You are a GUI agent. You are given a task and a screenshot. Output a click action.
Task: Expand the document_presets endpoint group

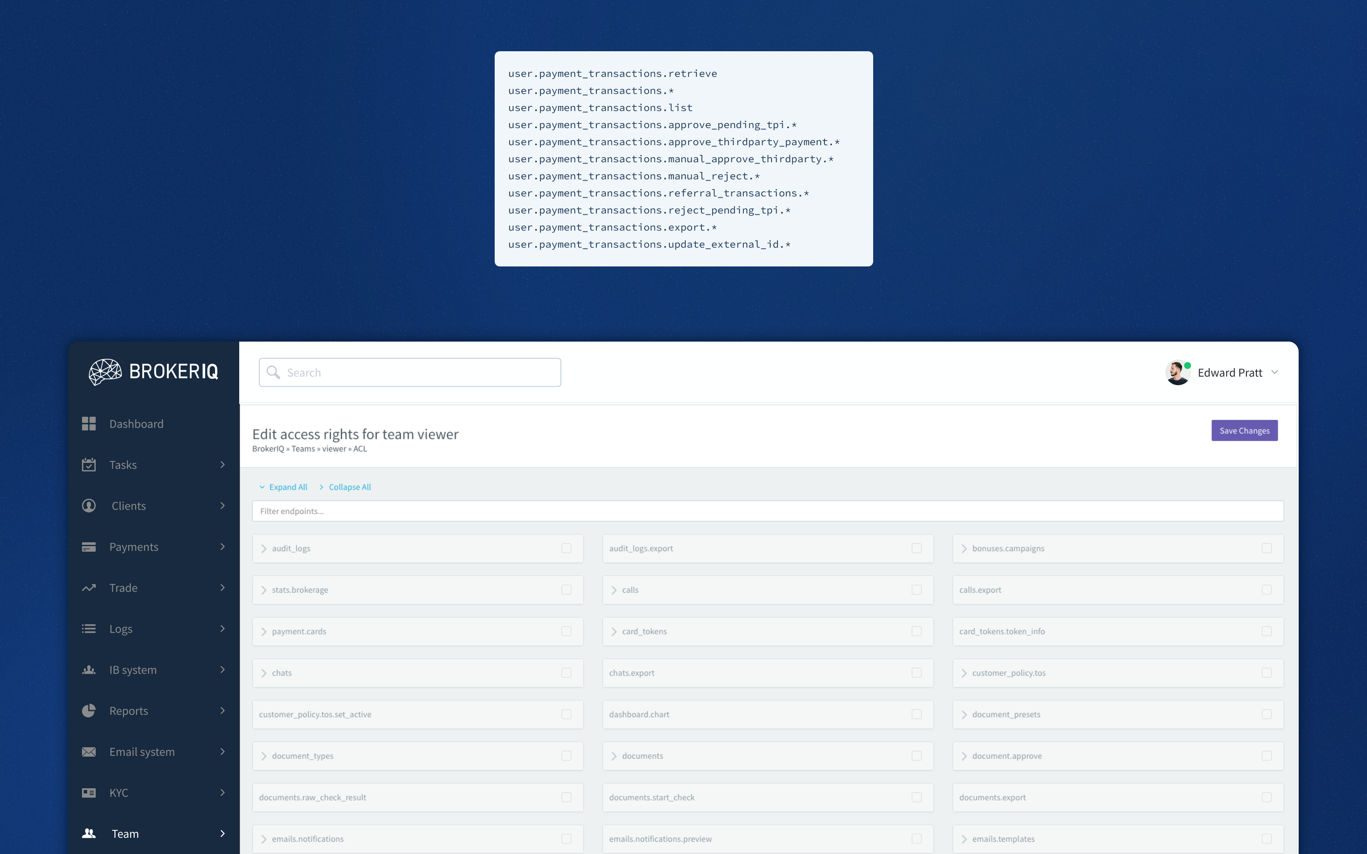(964, 714)
